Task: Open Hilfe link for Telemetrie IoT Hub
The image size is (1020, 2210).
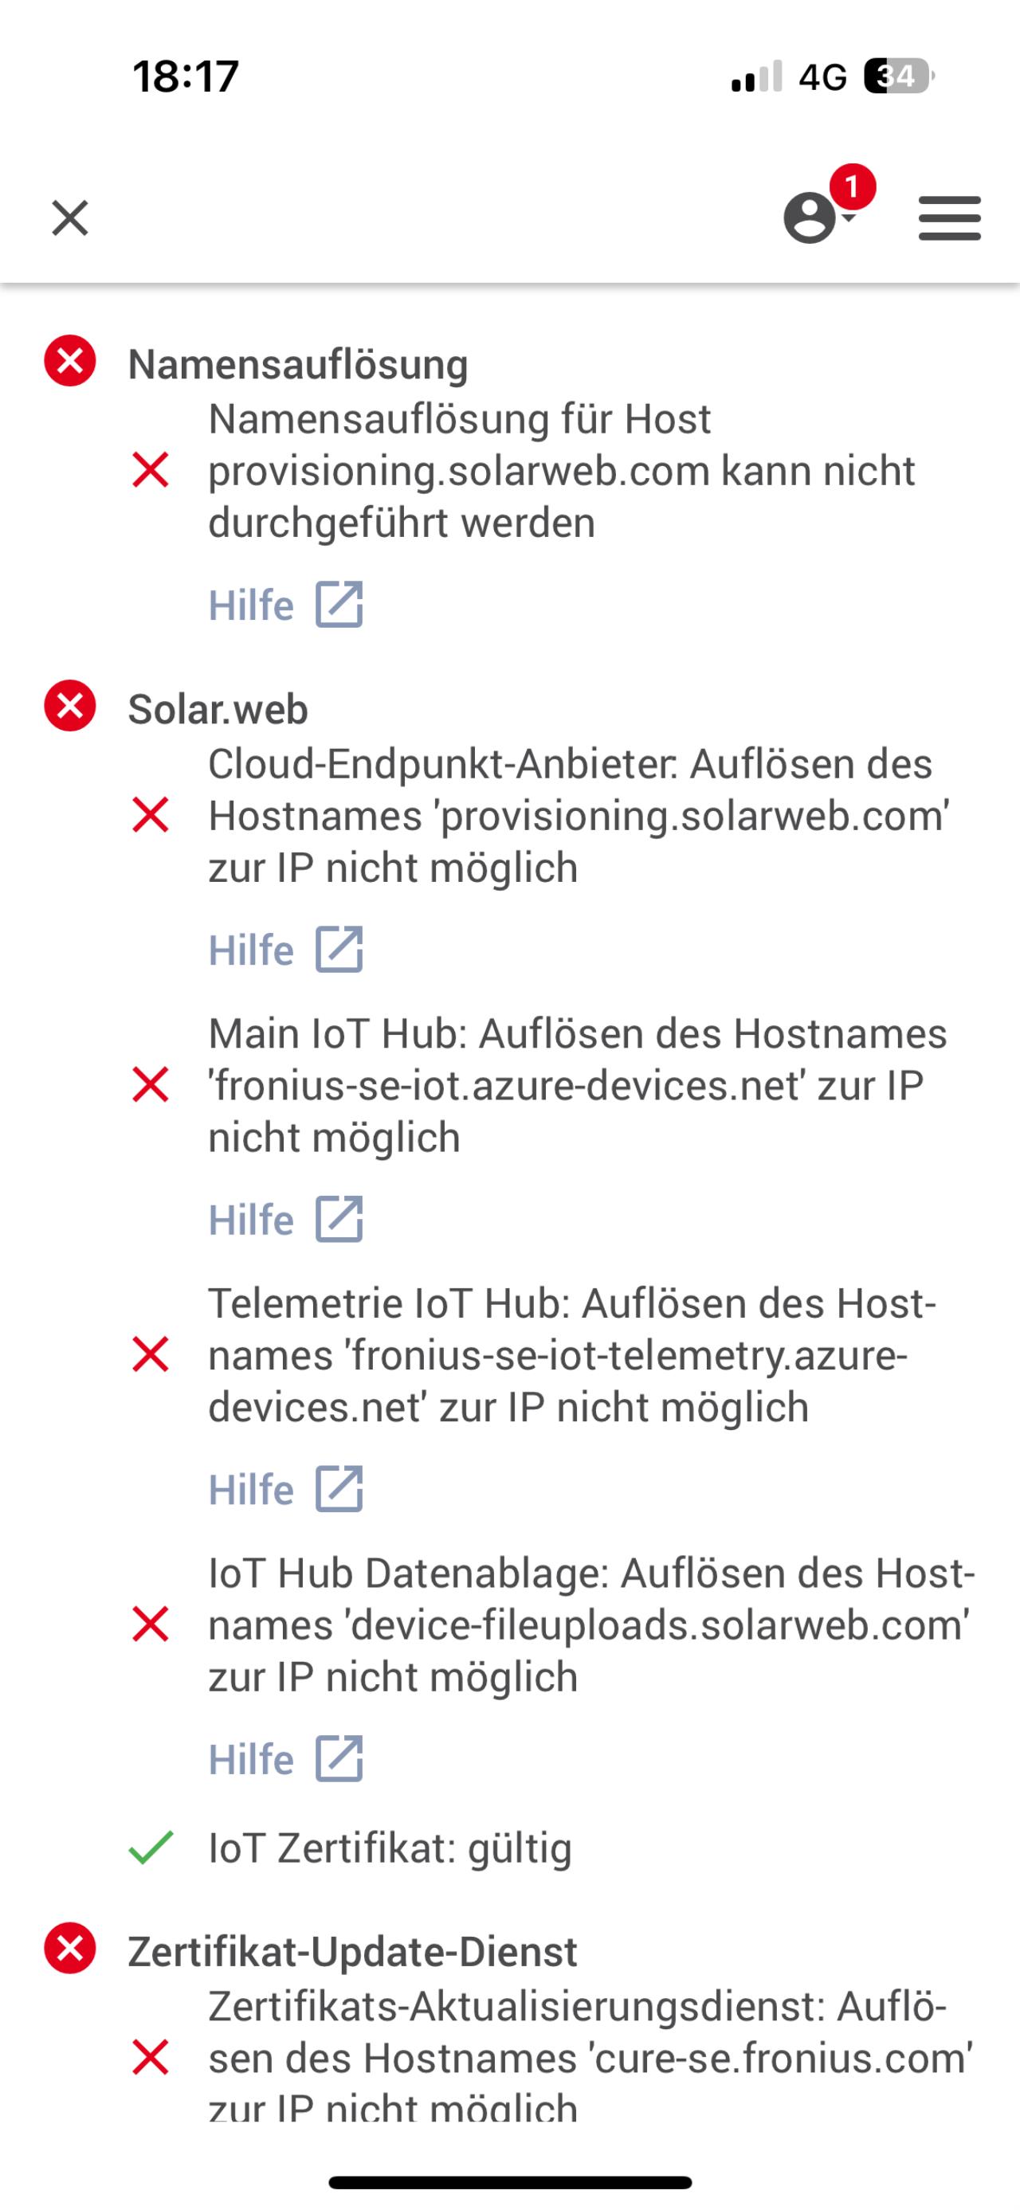Action: tap(285, 1489)
